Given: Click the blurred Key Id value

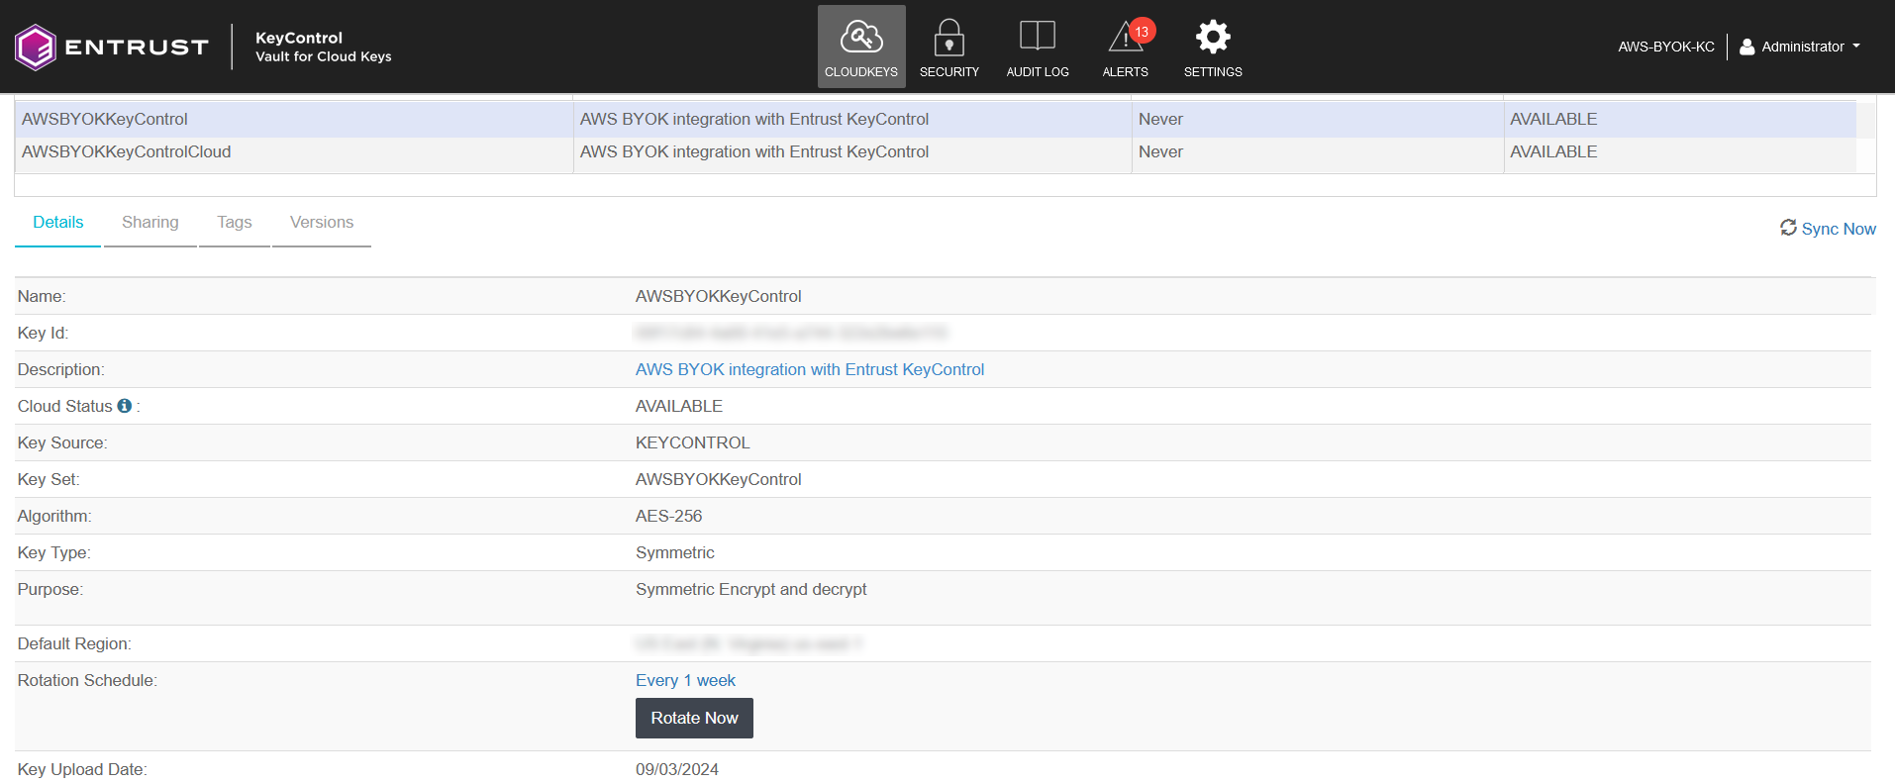Looking at the screenshot, I should pos(791,333).
